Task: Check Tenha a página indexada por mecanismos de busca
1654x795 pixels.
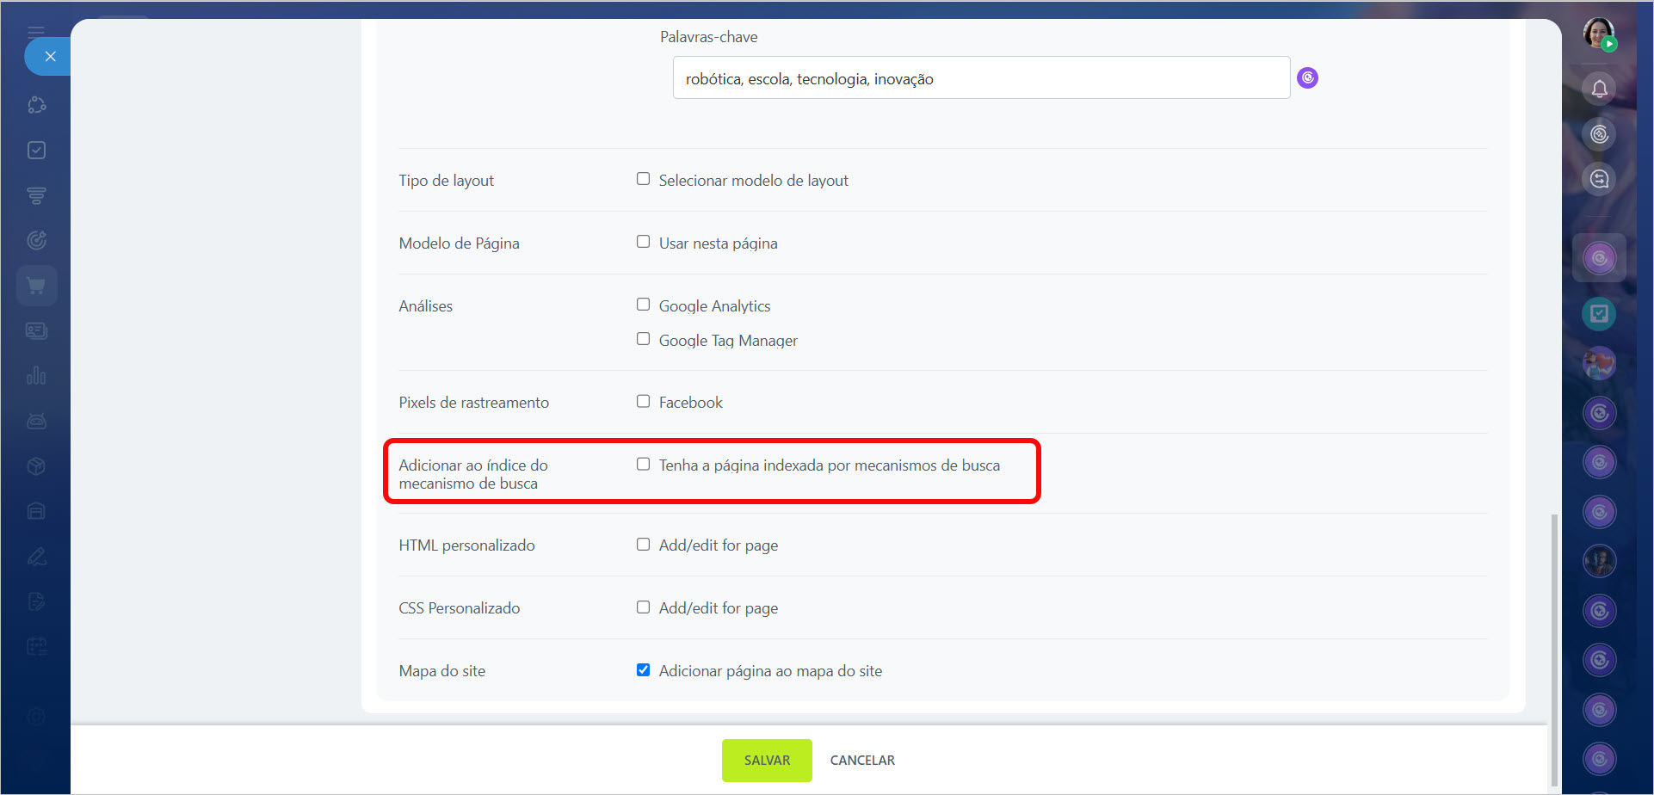Action: (643, 464)
